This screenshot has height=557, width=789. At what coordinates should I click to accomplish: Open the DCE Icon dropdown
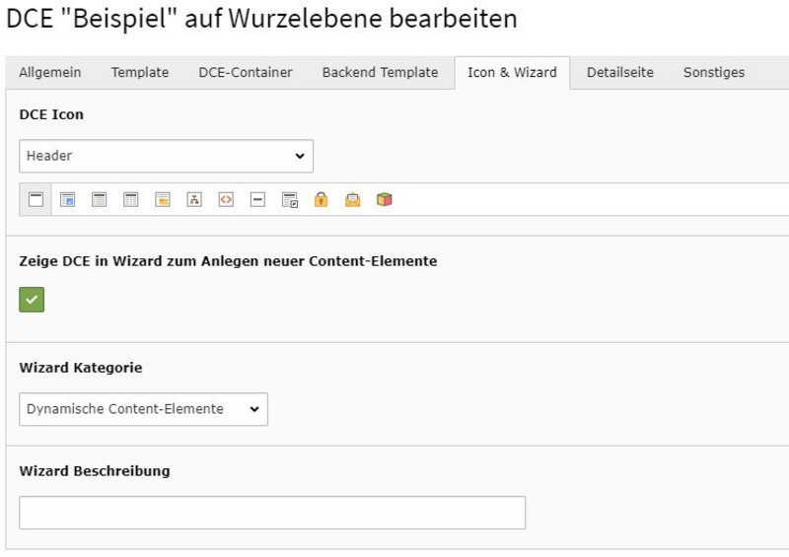166,156
